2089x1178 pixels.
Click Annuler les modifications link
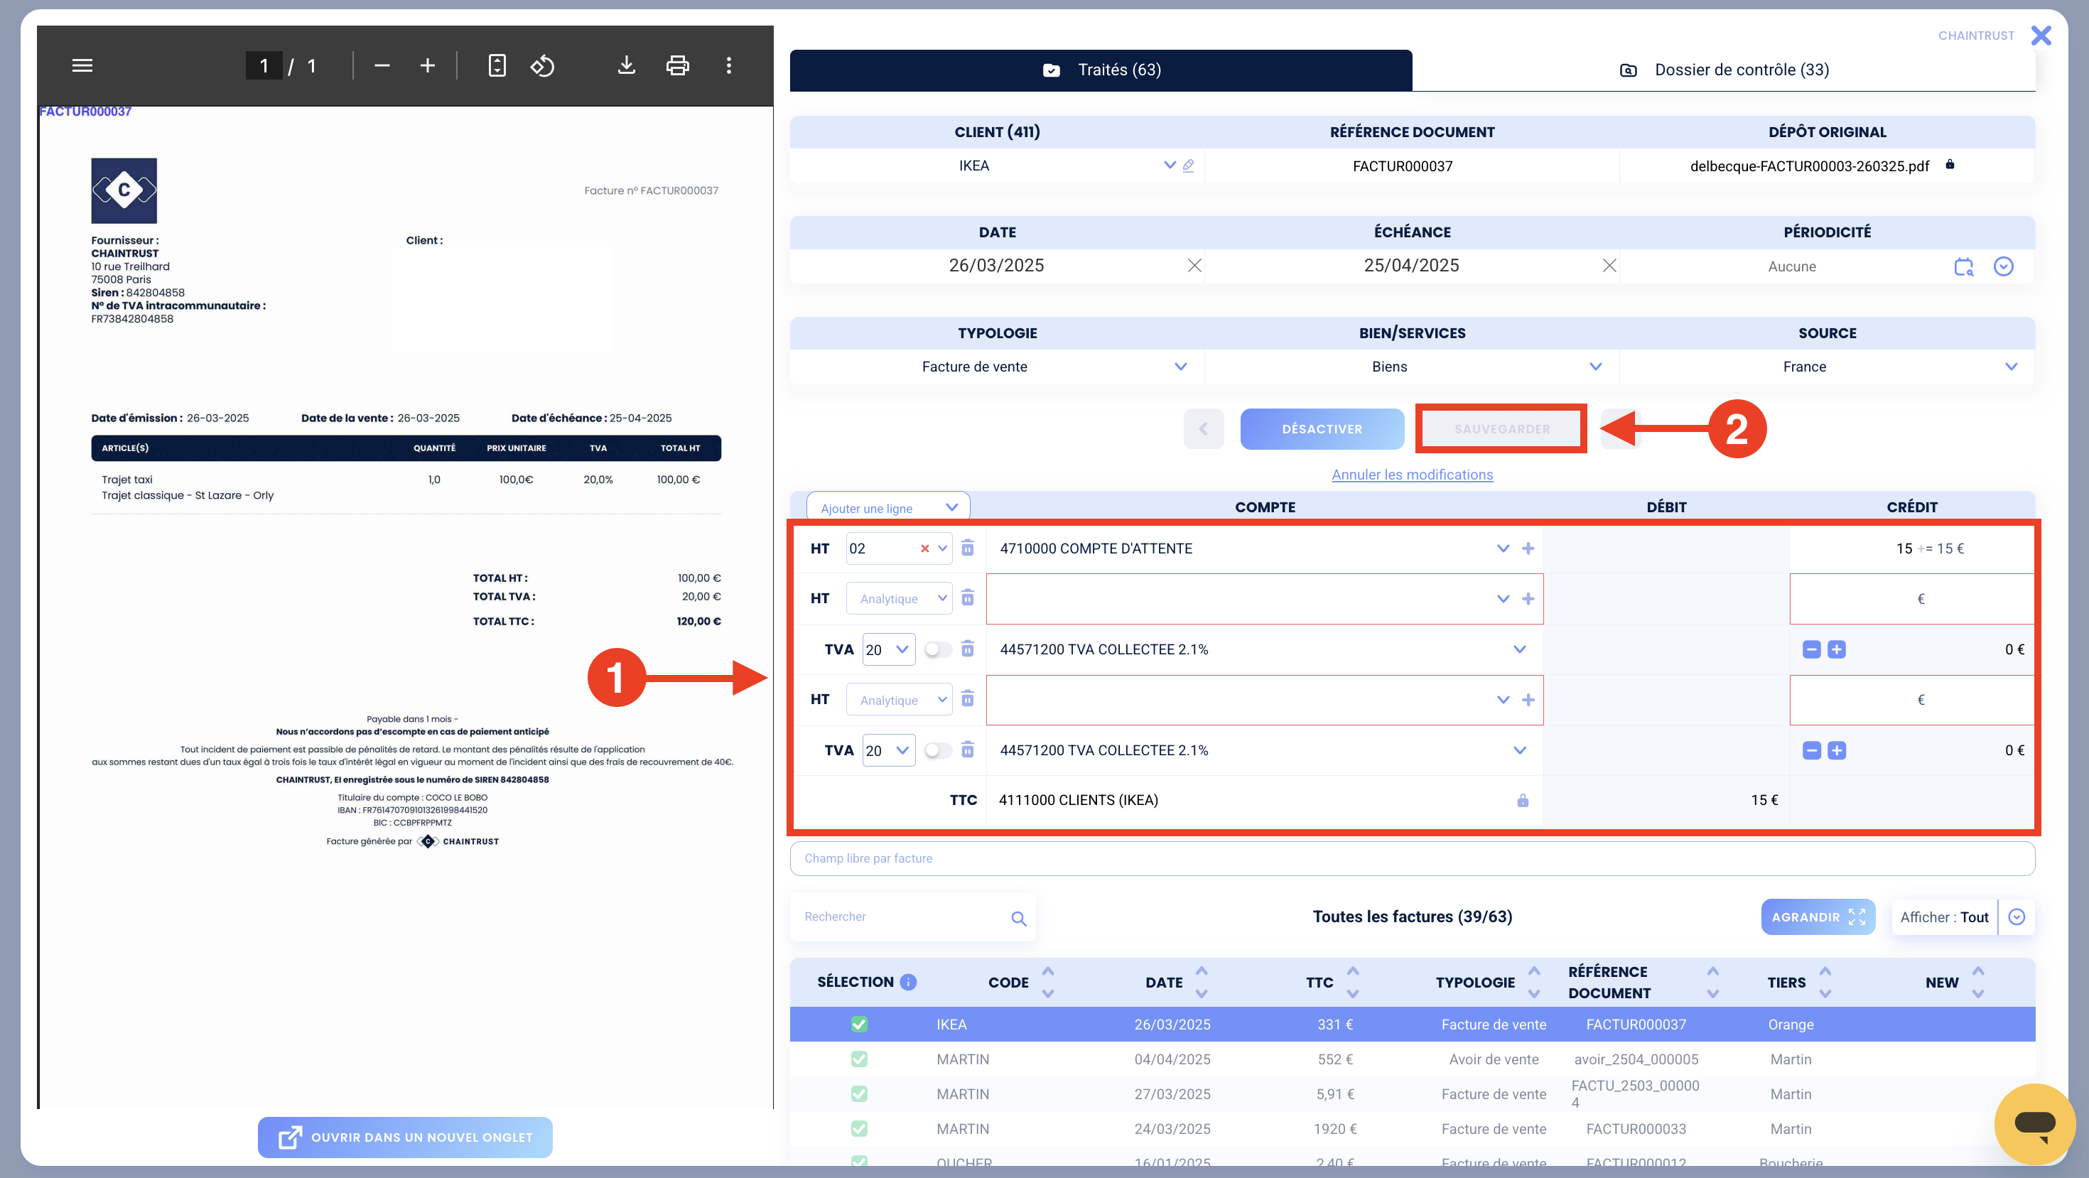click(1412, 475)
